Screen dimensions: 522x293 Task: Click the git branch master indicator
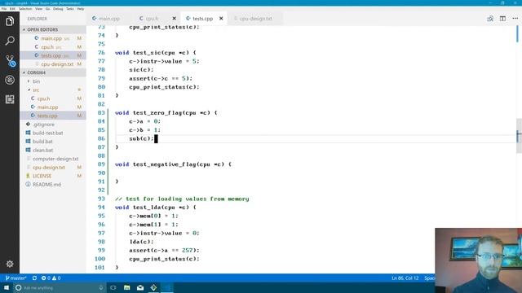click(x=15, y=278)
